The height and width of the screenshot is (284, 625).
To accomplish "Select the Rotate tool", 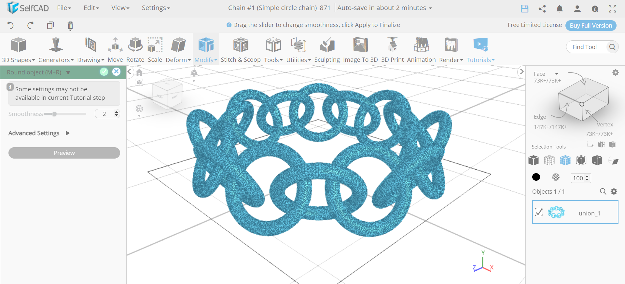I will 135,50.
